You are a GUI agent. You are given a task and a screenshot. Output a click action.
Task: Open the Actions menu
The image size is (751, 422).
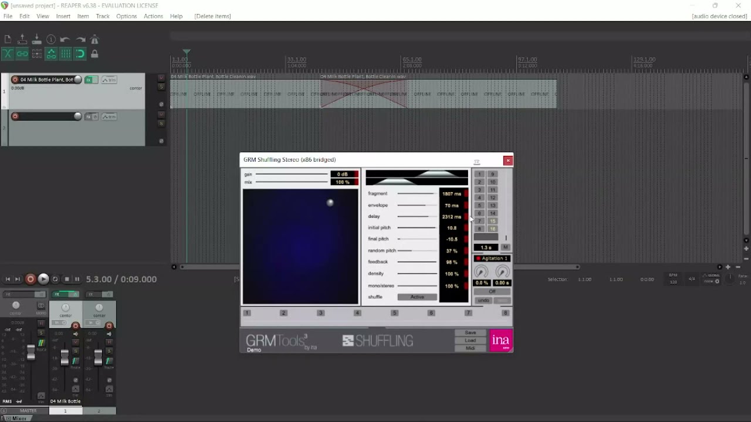click(x=153, y=16)
